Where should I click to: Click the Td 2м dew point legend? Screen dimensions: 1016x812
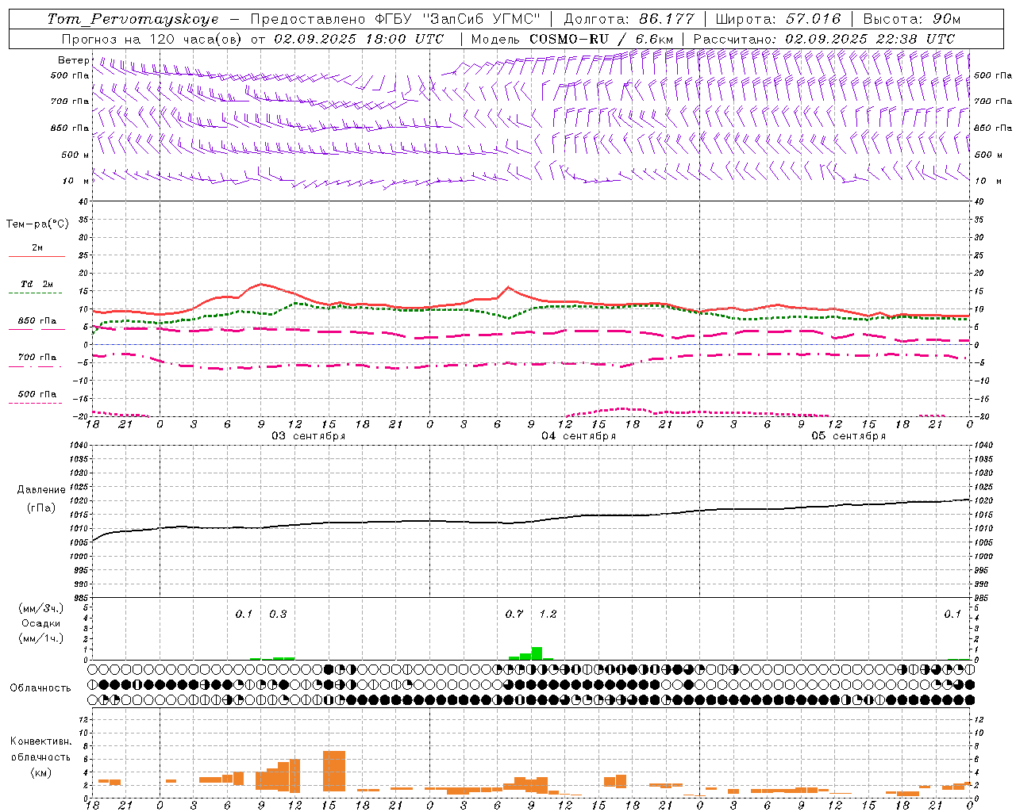click(37, 284)
